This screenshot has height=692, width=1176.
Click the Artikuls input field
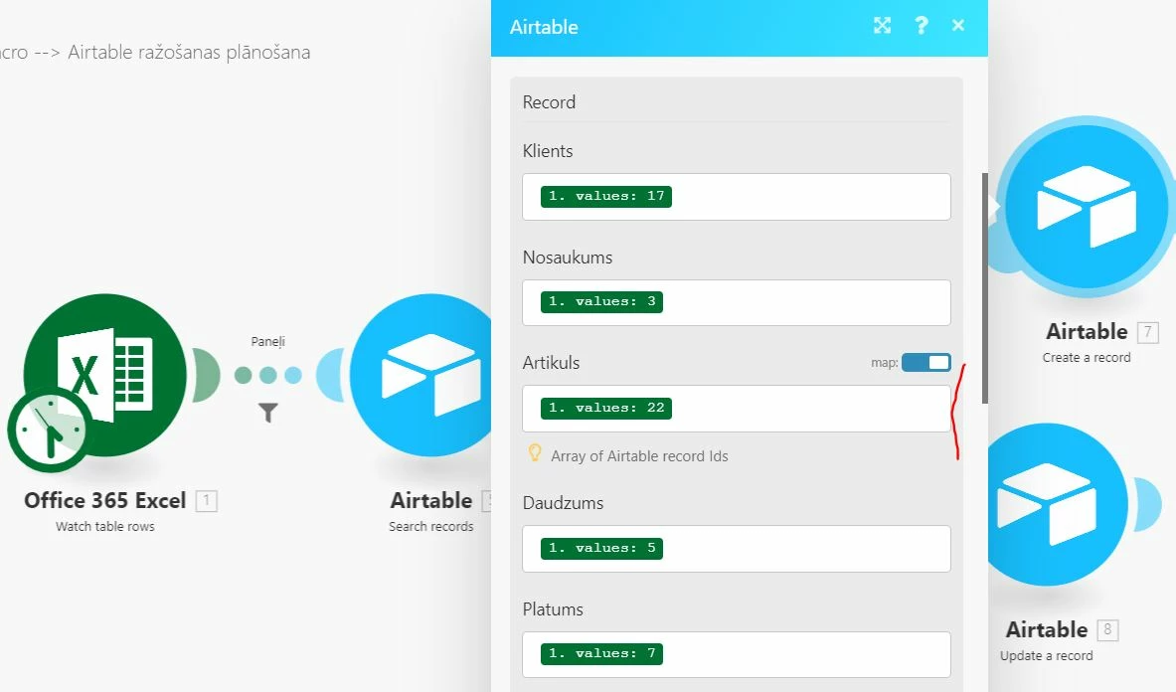pyautogui.click(x=737, y=409)
